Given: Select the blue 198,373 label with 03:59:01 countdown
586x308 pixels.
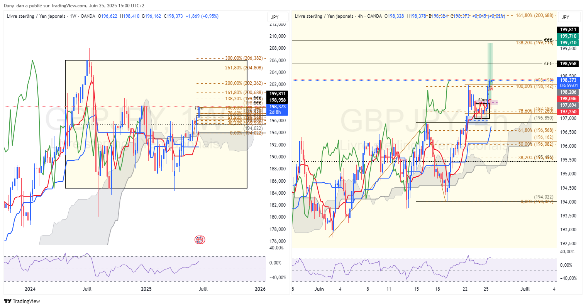Looking at the screenshot, I should [568, 83].
